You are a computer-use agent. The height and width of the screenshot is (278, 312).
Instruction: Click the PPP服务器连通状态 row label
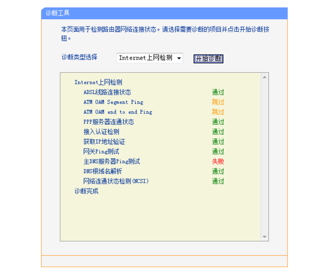pos(109,122)
